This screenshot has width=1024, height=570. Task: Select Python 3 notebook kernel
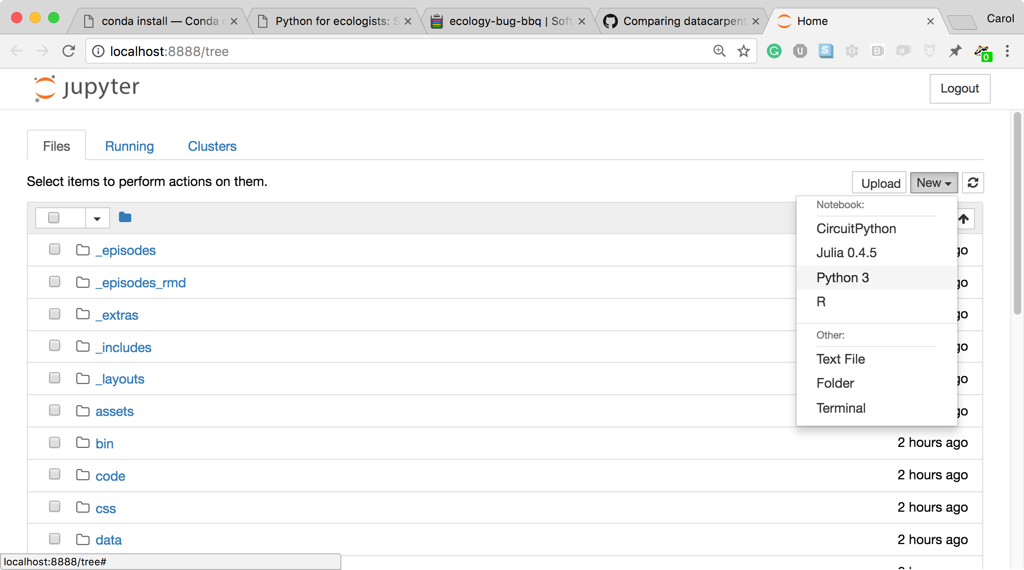pos(843,277)
